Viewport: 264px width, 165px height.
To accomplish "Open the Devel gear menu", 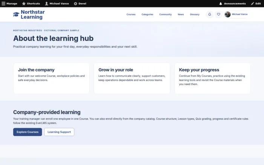I will [80, 3].
